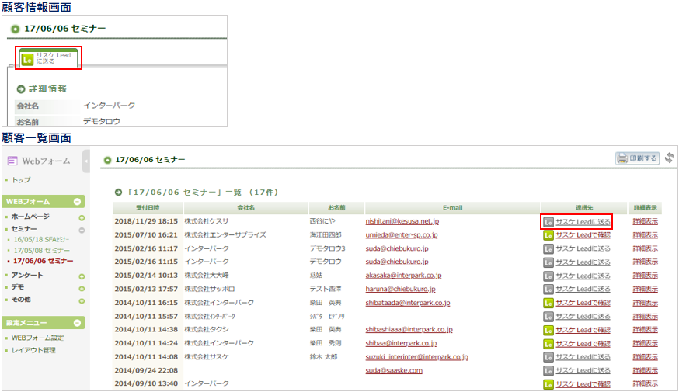Open the email shibataada@interpark.co.jp

click(408, 303)
